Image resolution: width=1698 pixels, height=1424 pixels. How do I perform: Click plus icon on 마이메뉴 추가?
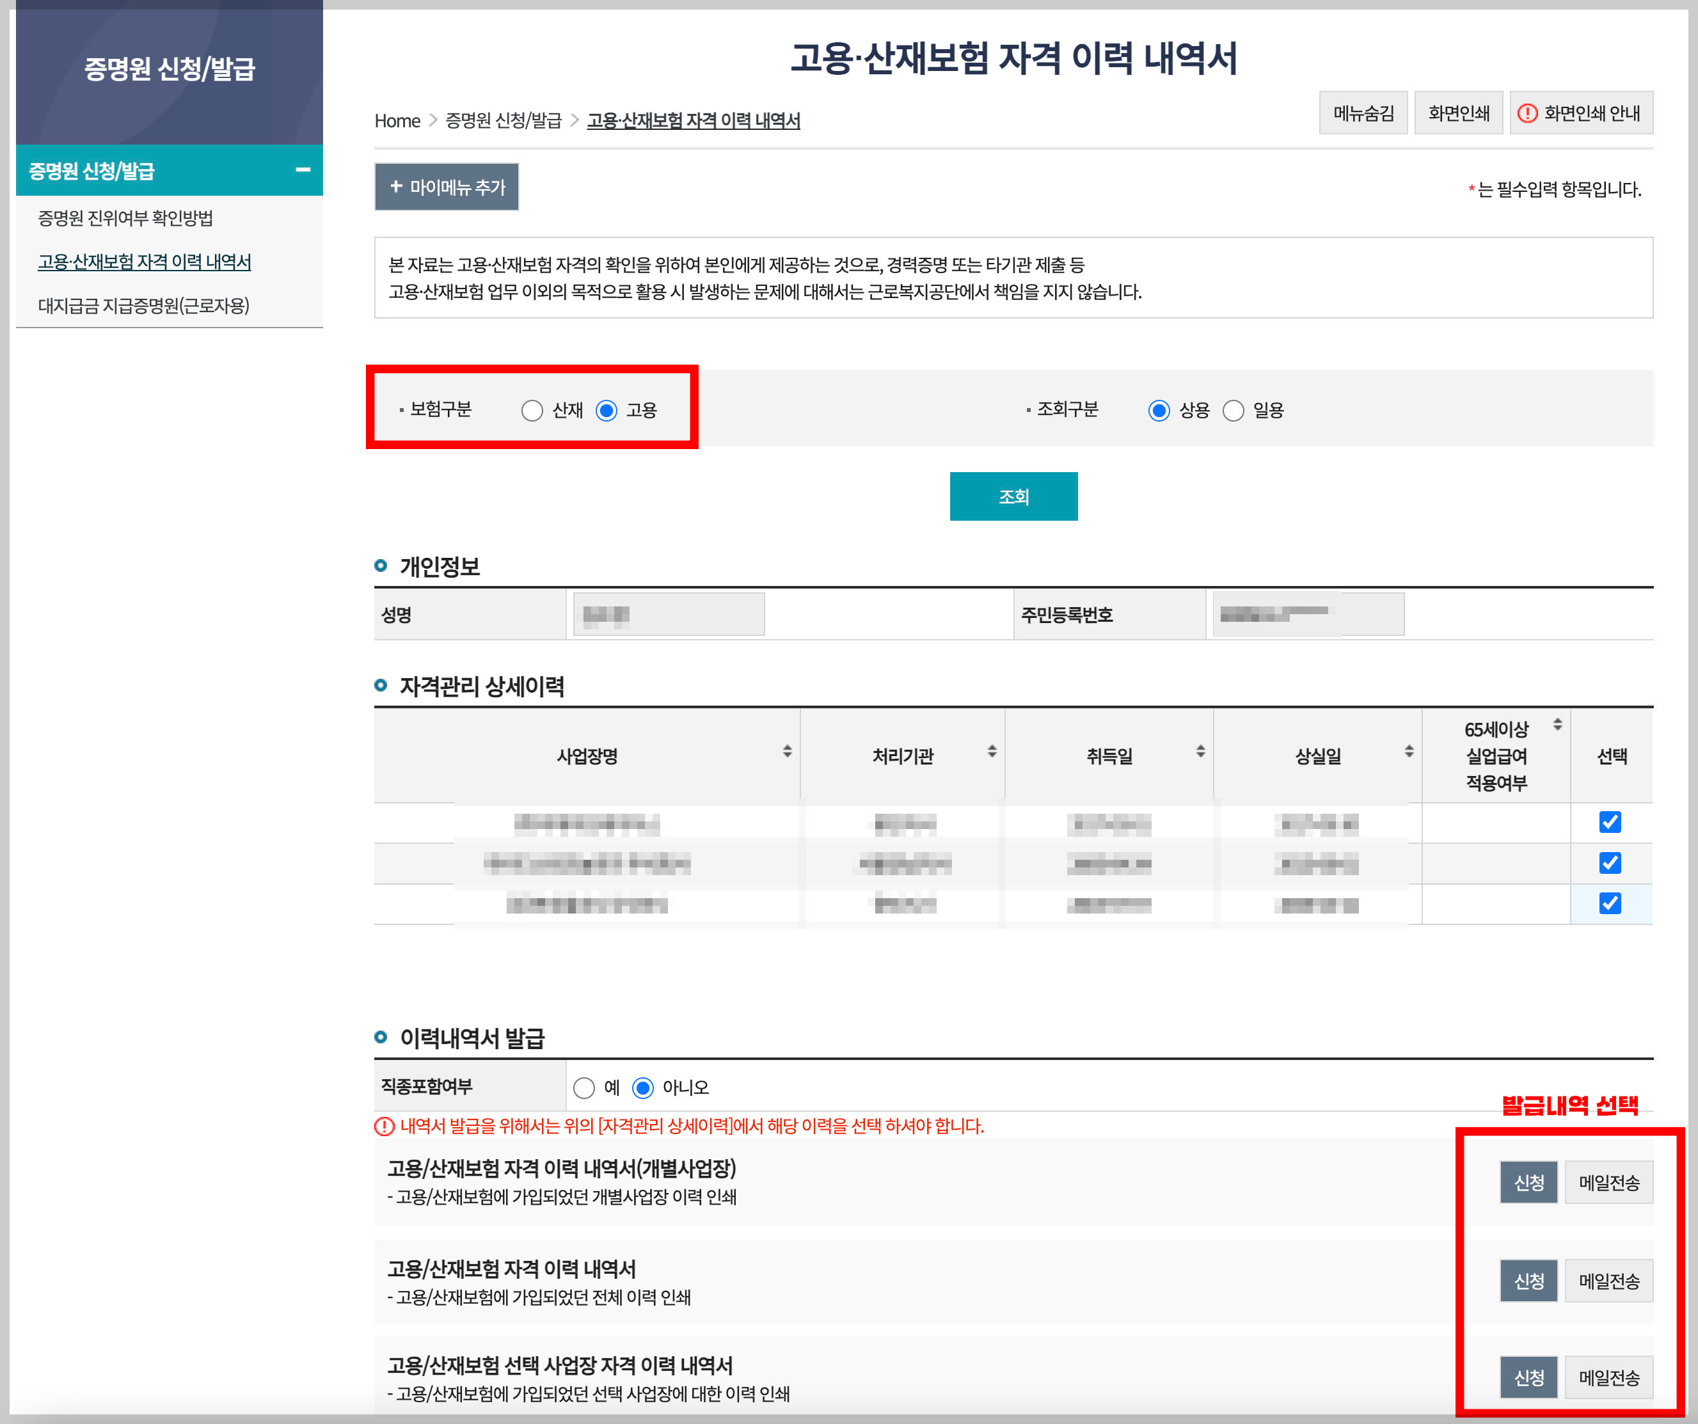[x=395, y=187]
